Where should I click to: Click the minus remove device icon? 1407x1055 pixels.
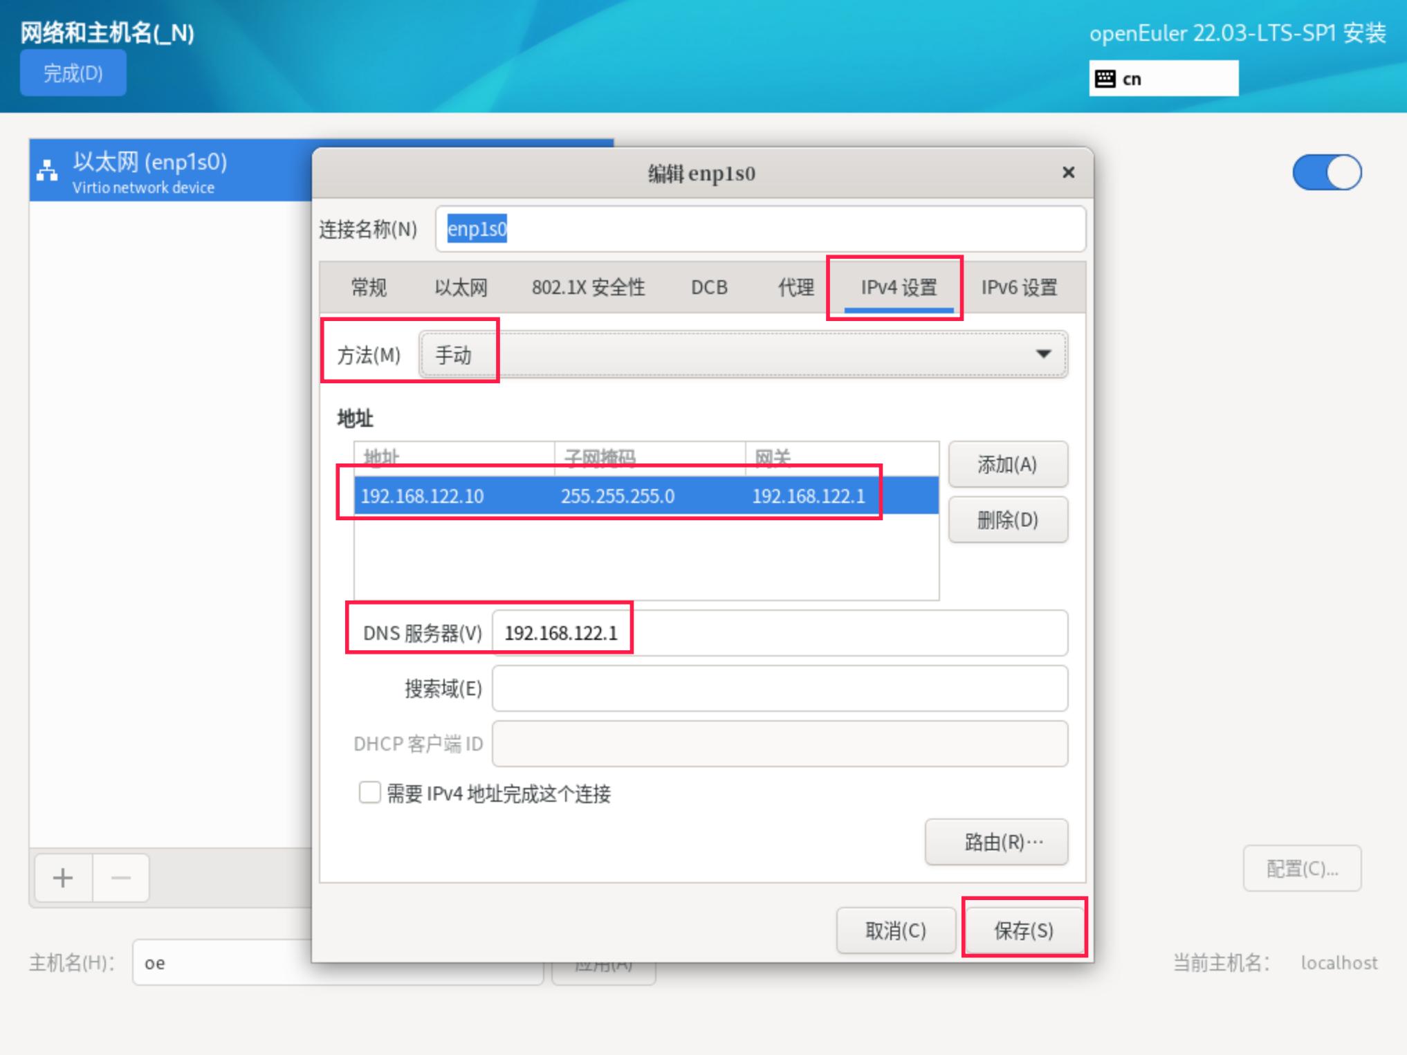121,878
